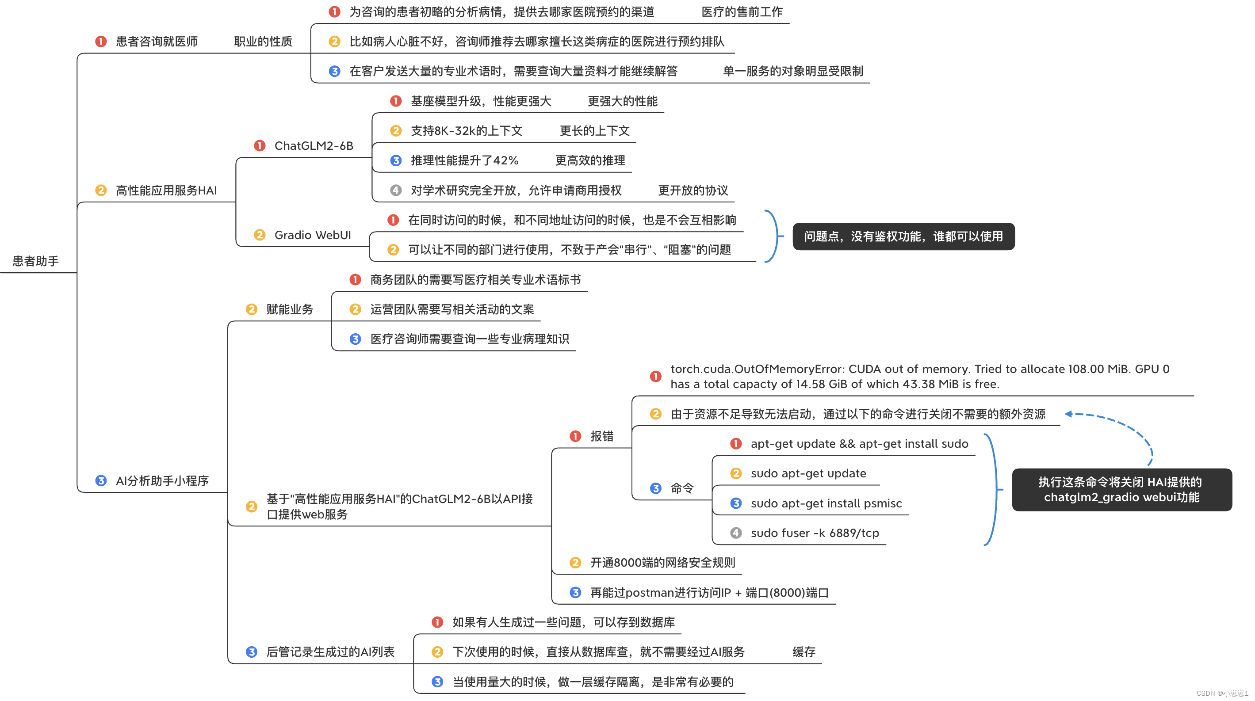This screenshot has height=701, width=1255.
Task: Click the orange number 2 icon beside 基于"高性能应用服务HAI"
Action: click(251, 507)
